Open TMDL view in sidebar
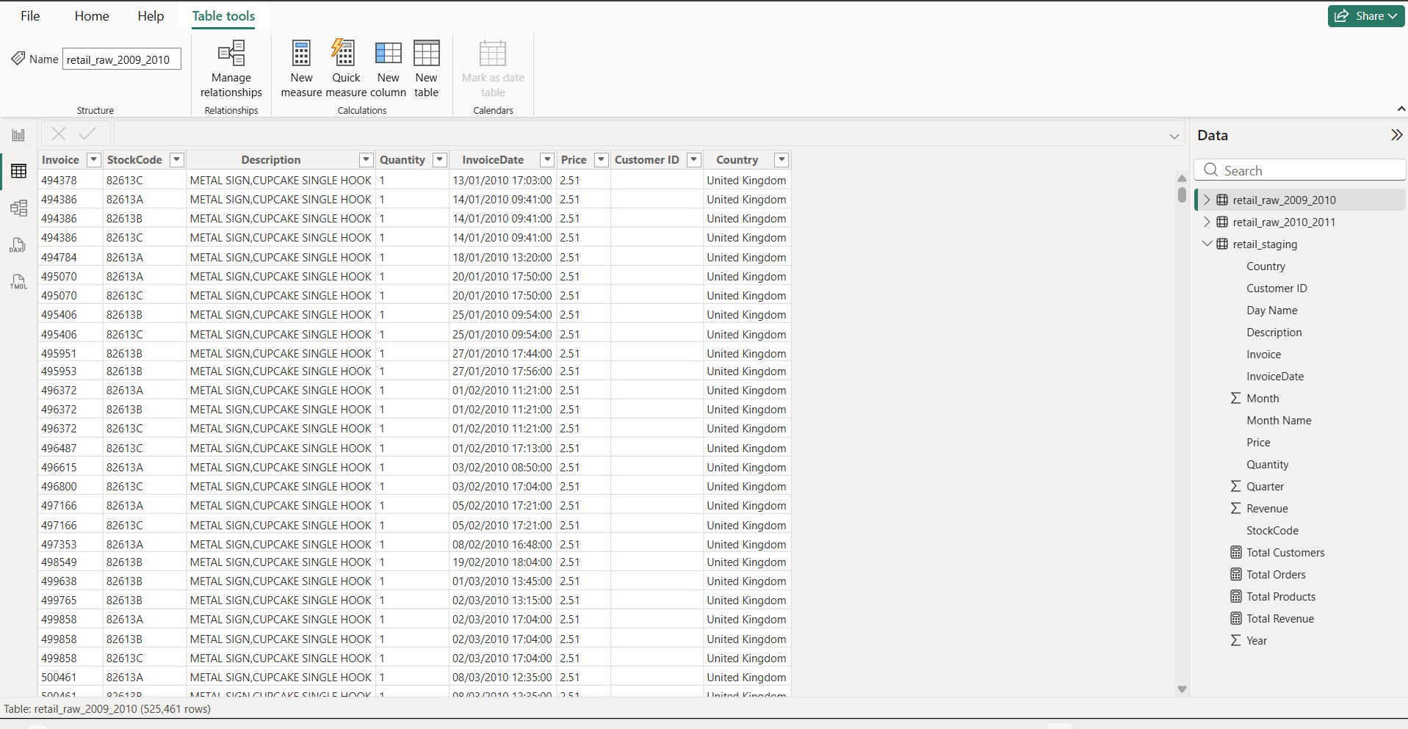Image resolution: width=1408 pixels, height=729 pixels. (18, 281)
